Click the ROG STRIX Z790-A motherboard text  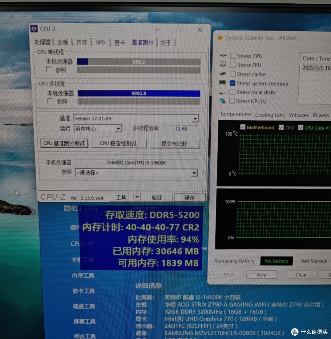[x=244, y=305]
